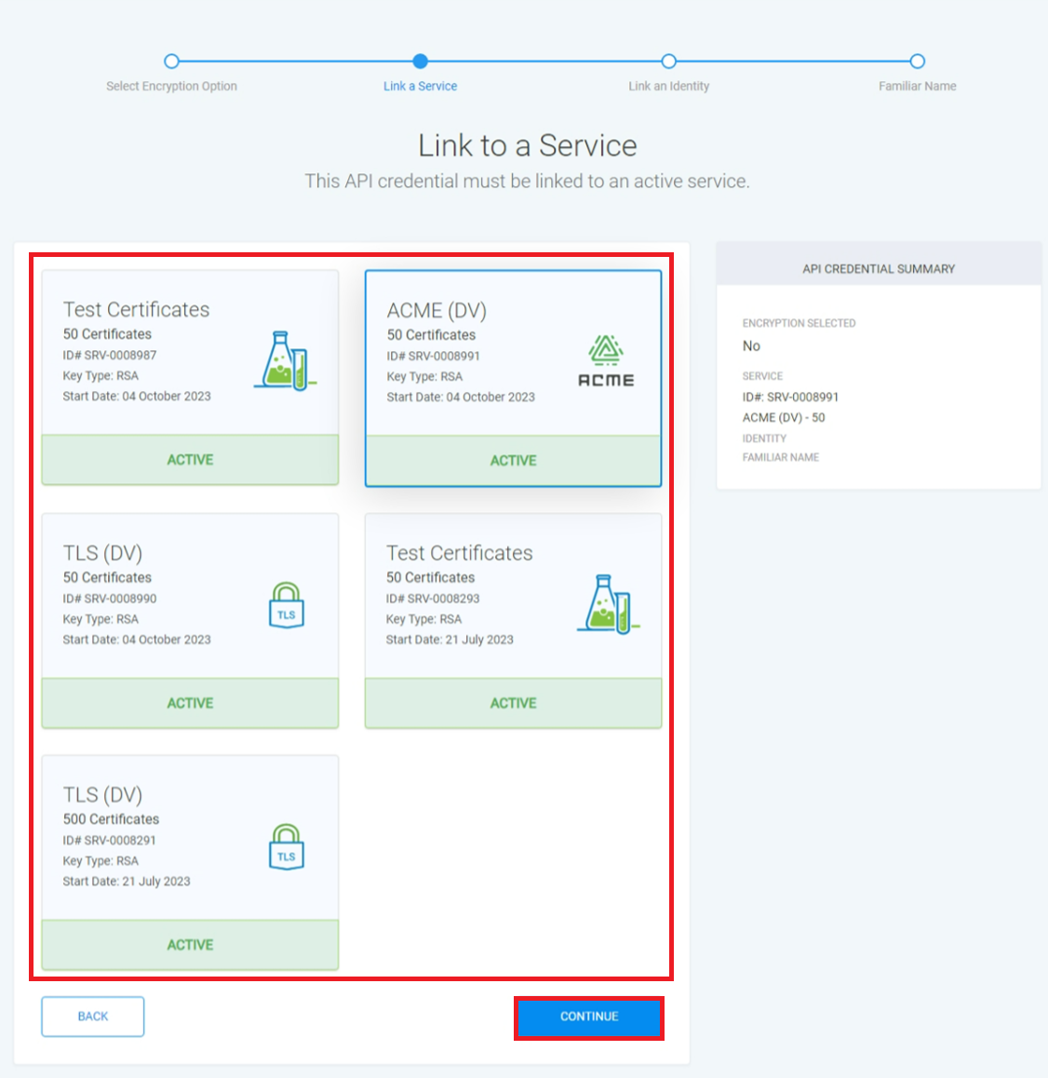Click the Familiar Name step circle
Viewport: 1048px width, 1078px height.
(x=917, y=61)
